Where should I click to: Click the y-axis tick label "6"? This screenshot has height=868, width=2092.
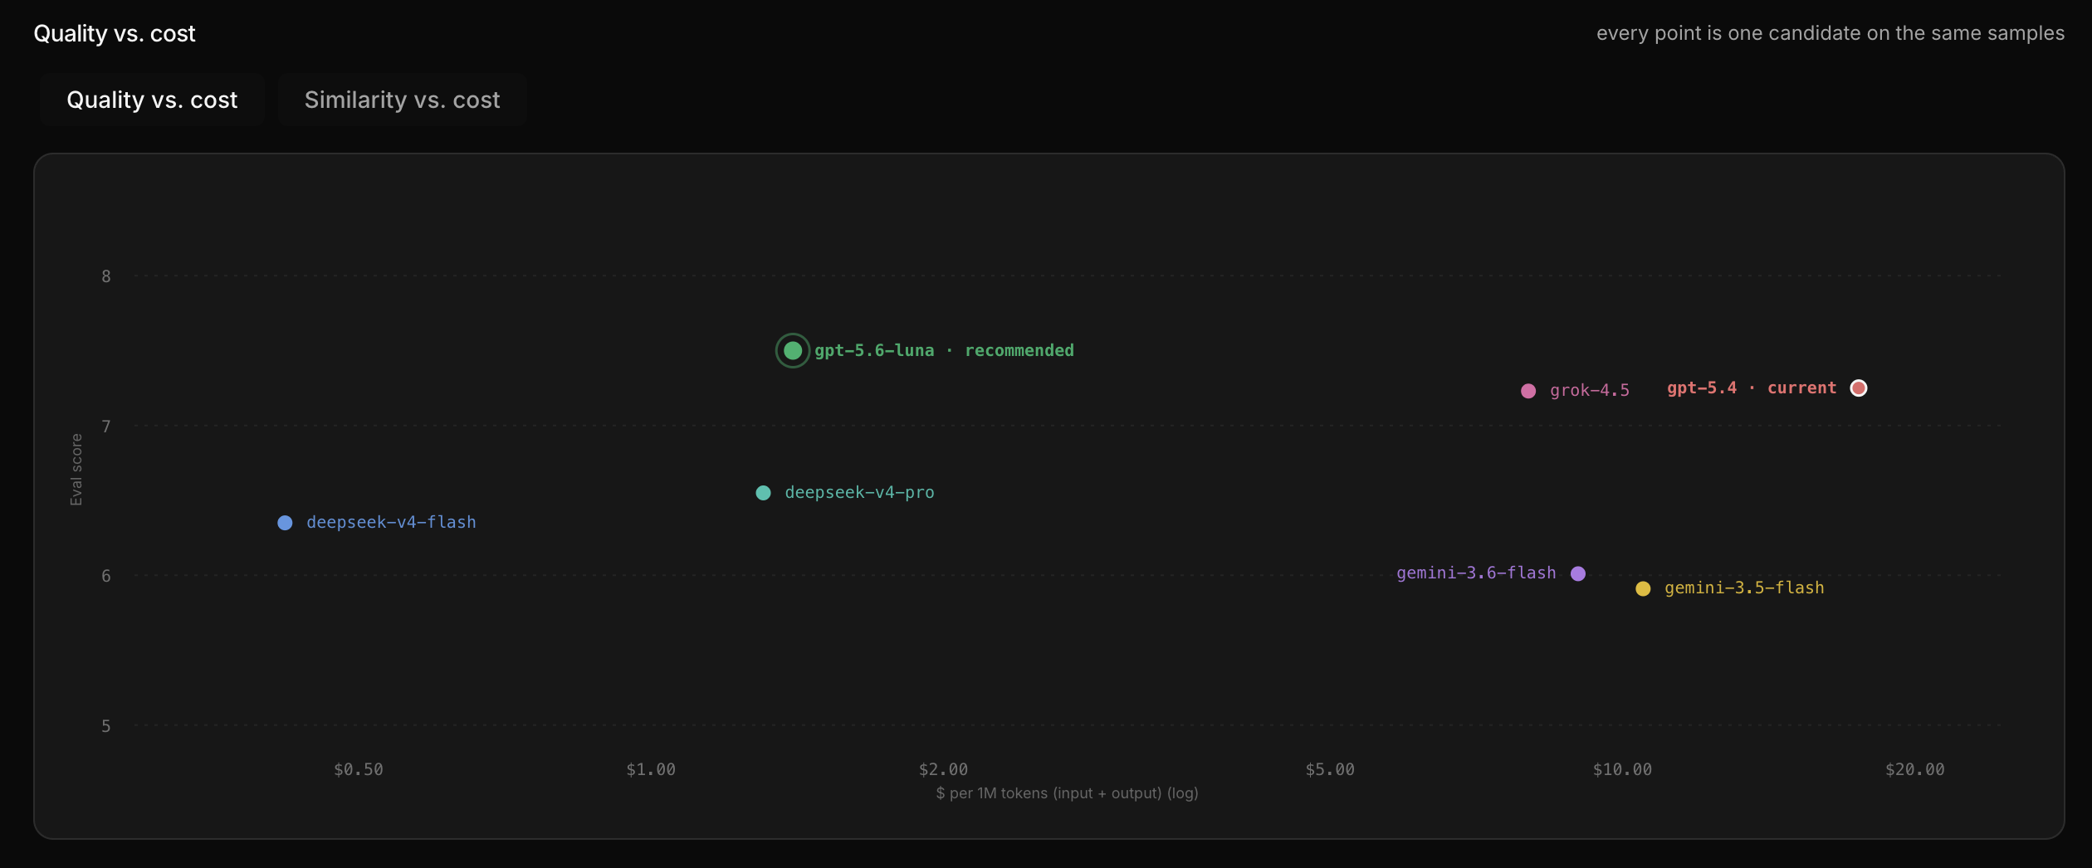(106, 576)
